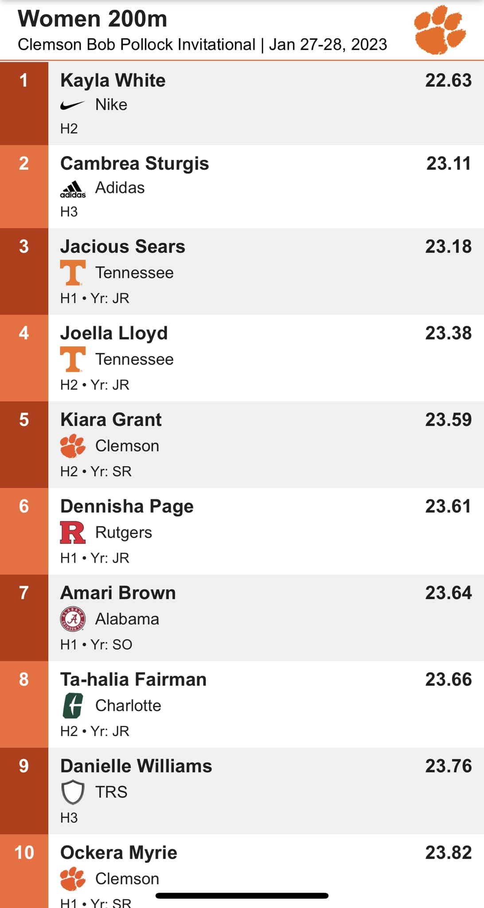
Task: Tap the Charlotte green C logo
Action: 73,705
